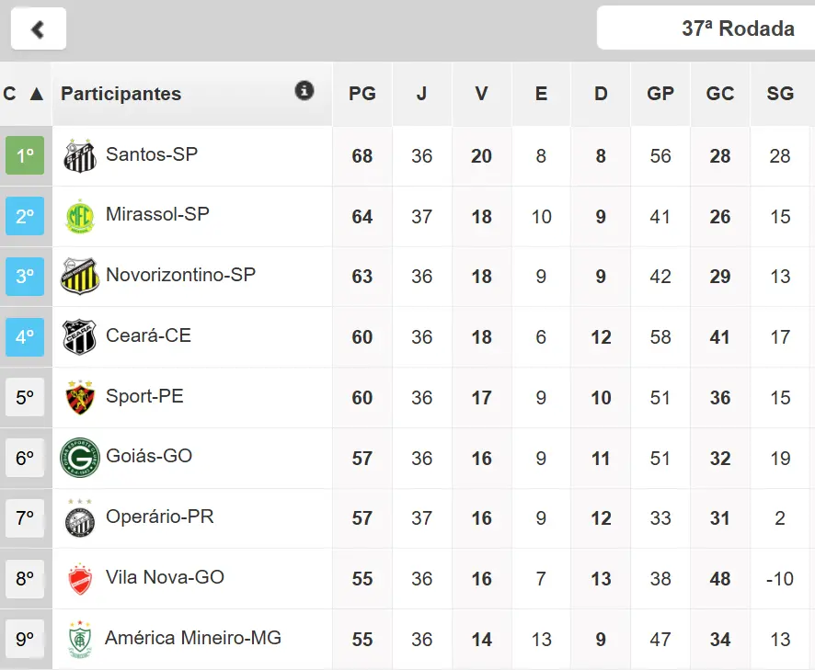Click the back arrow button
815x670 pixels.
38,28
